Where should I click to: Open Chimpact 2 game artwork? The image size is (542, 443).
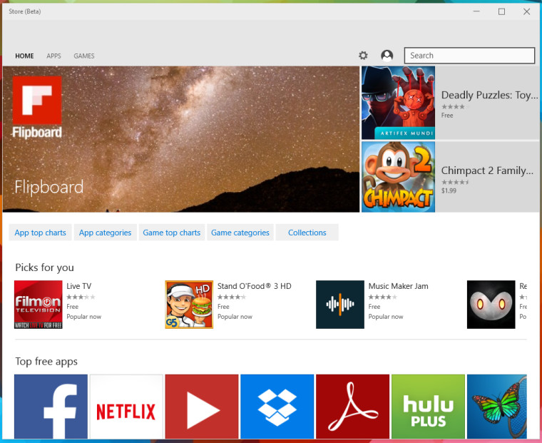(x=398, y=177)
